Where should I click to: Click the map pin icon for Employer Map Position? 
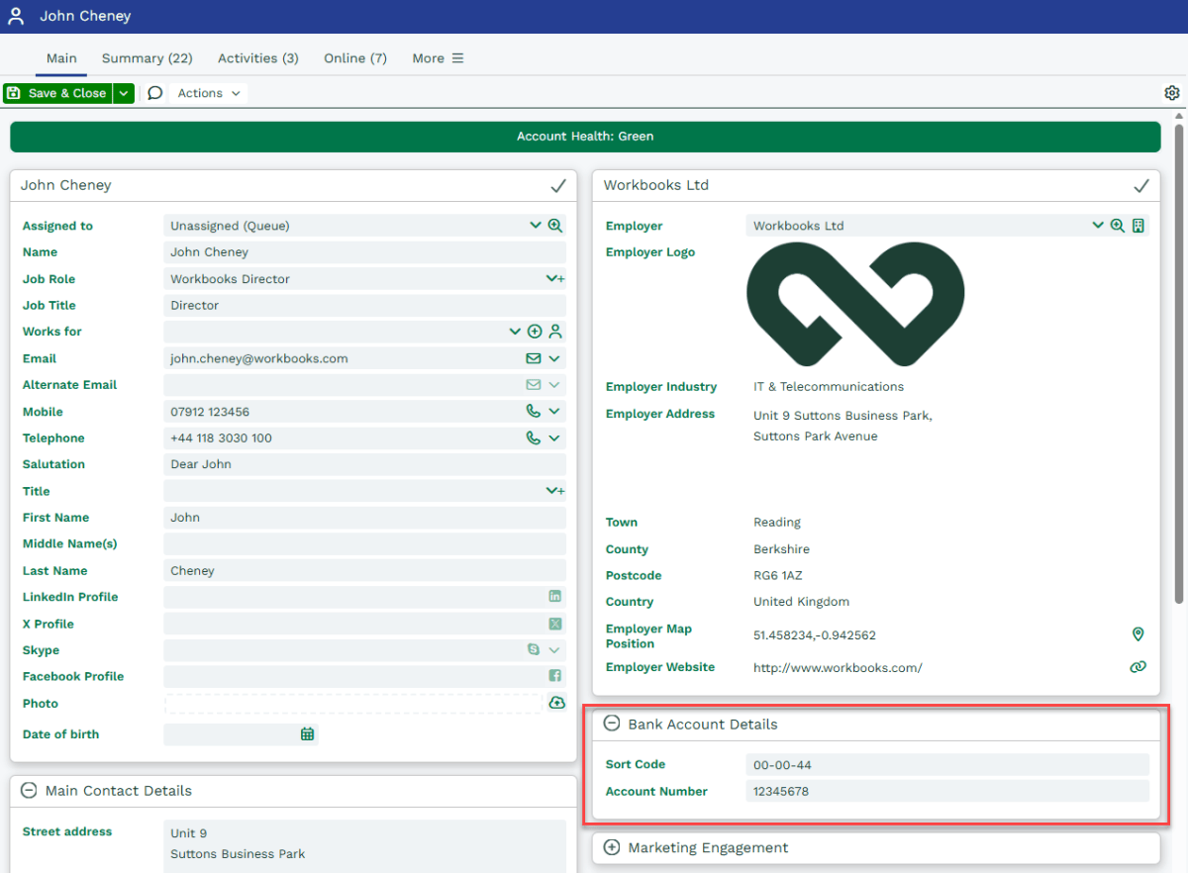click(1138, 634)
